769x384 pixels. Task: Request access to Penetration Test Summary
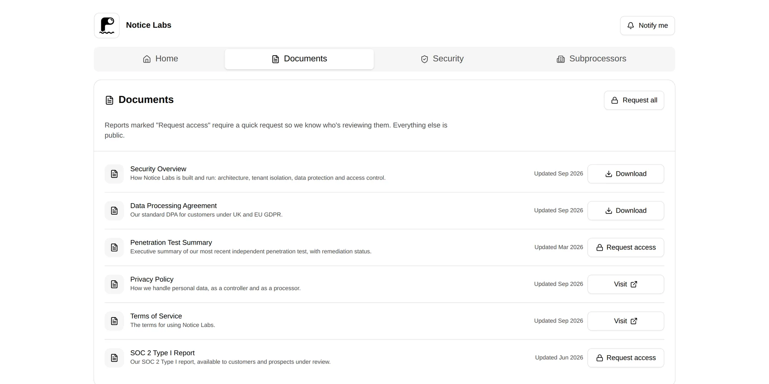point(626,248)
